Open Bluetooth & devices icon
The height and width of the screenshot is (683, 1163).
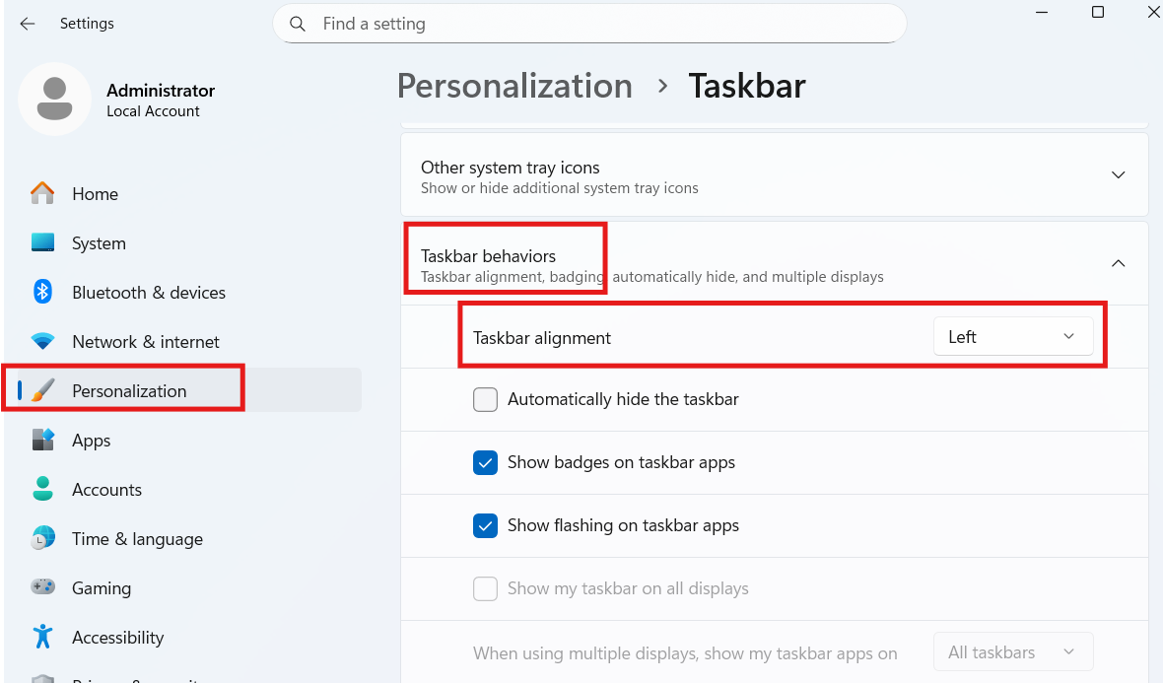point(42,292)
